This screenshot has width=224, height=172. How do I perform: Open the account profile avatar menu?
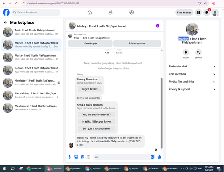click(215, 13)
